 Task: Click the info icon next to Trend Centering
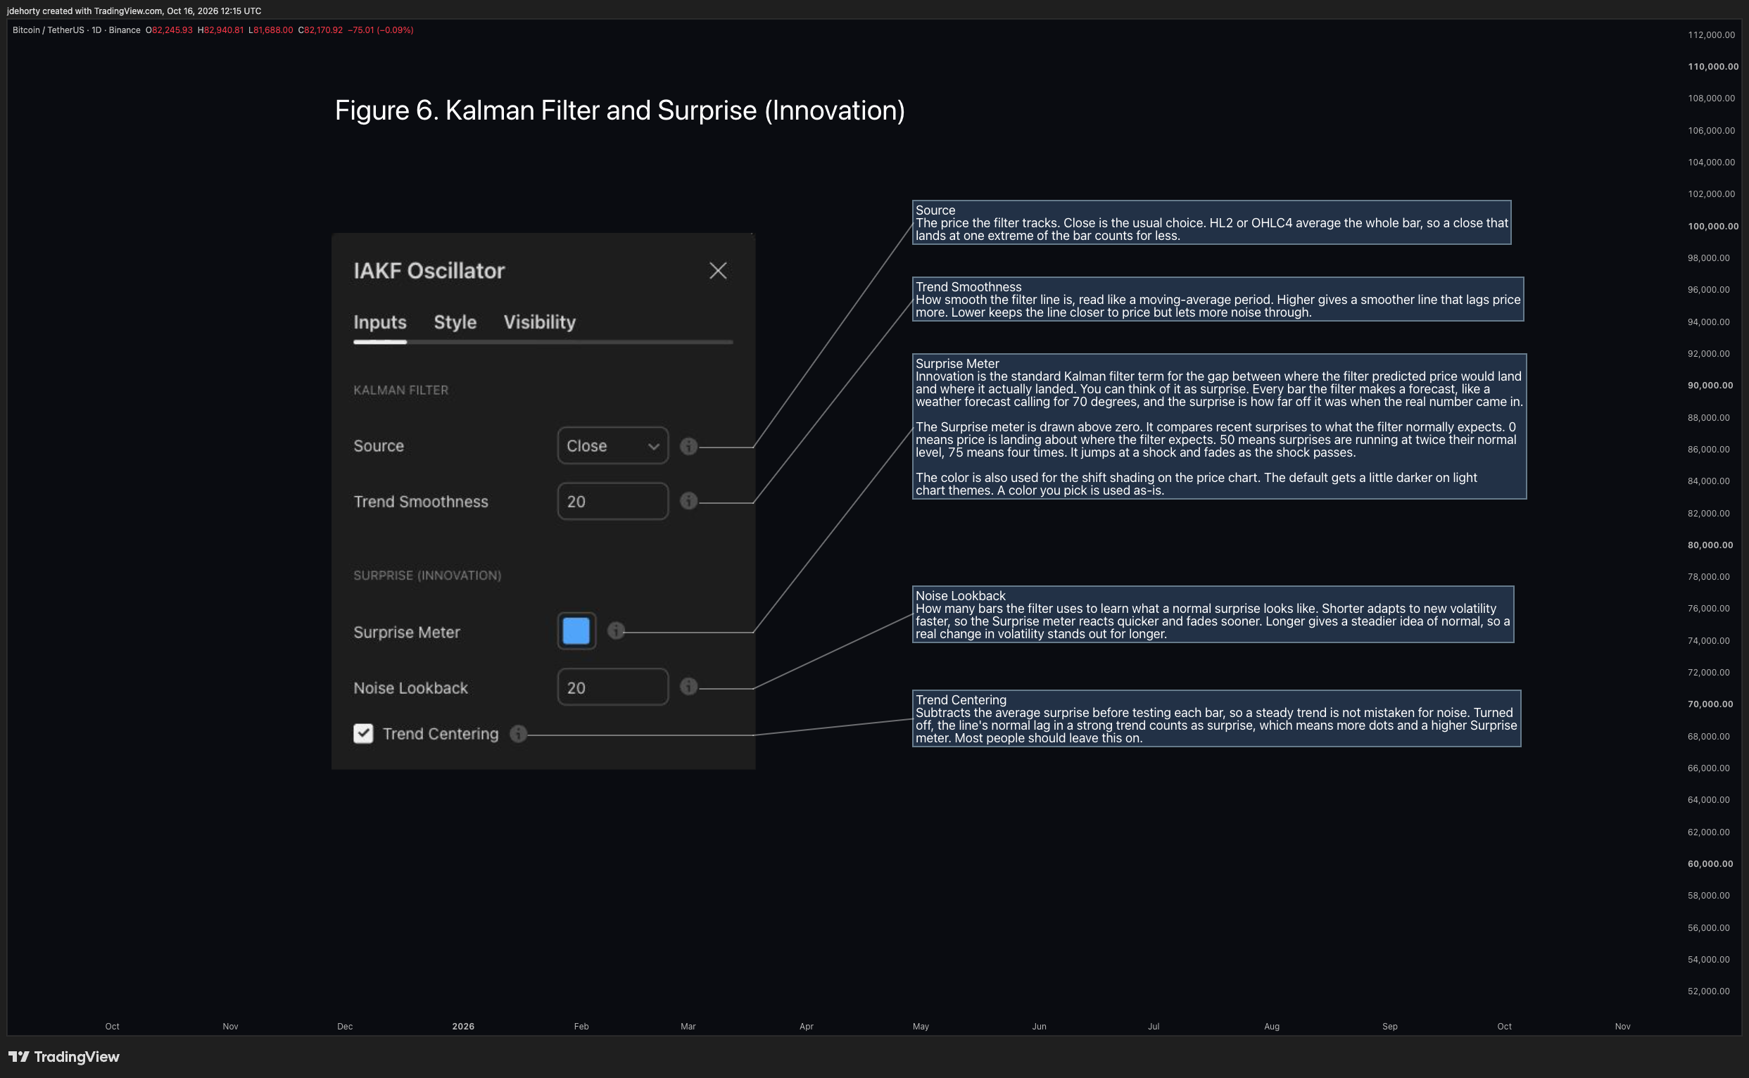pyautogui.click(x=518, y=734)
